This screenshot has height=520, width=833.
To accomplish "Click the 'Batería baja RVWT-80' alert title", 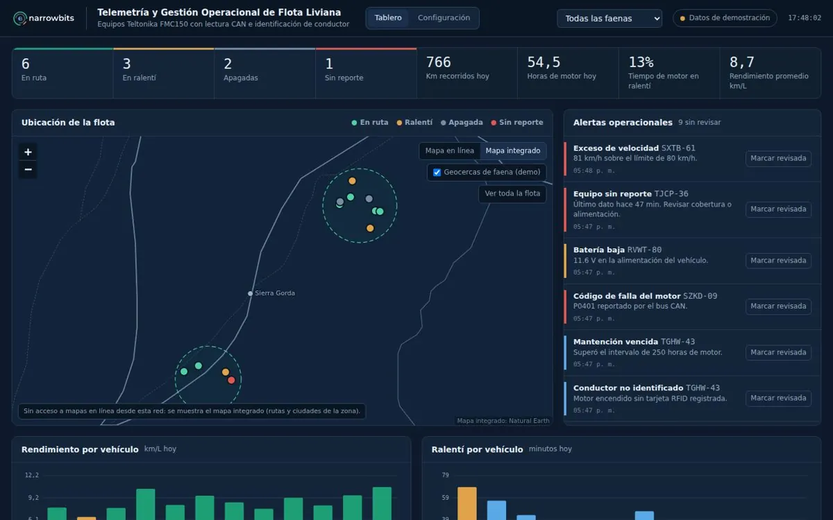I will pos(617,250).
